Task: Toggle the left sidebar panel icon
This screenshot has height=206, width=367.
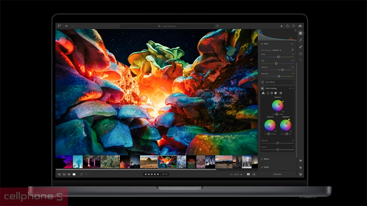Action: tap(59, 26)
